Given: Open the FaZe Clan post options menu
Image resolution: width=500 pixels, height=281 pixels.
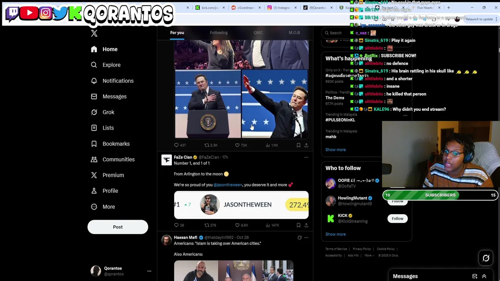Looking at the screenshot, I should coord(306,157).
